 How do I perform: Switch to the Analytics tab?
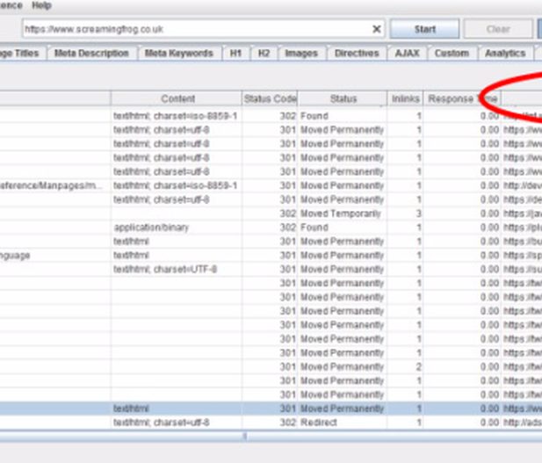505,54
